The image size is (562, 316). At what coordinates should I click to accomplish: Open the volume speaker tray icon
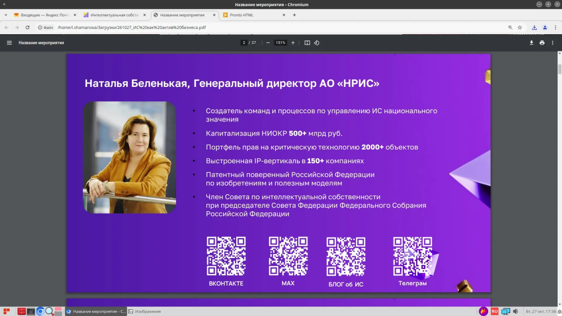(515, 311)
